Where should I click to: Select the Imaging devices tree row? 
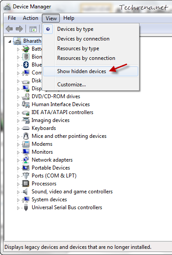click(50, 120)
